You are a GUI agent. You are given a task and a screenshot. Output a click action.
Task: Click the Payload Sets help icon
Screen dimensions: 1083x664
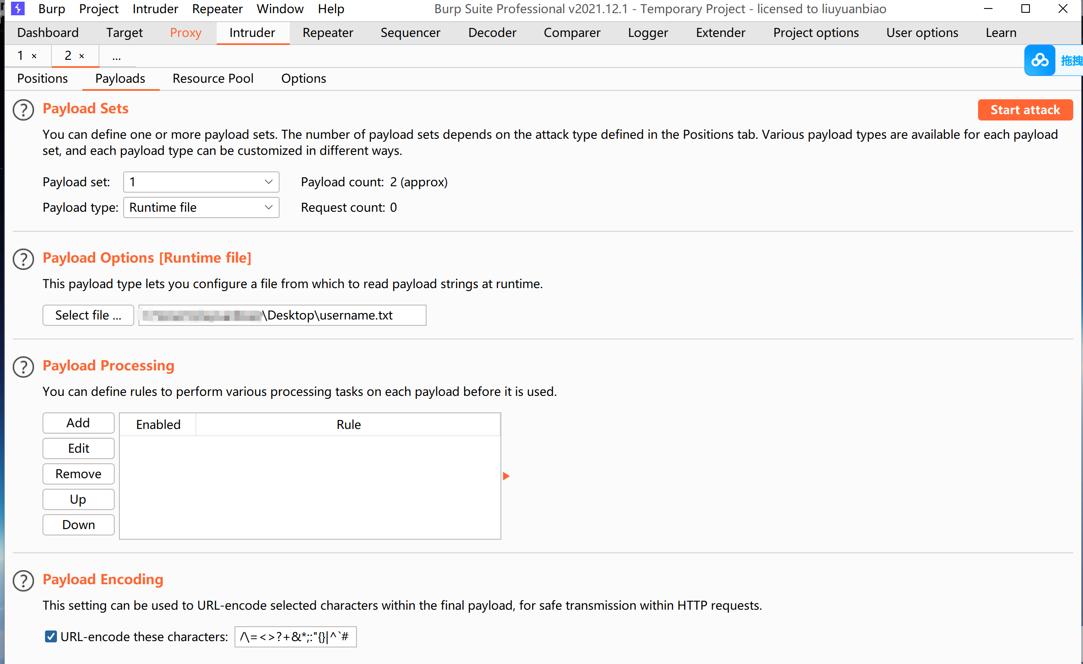pos(23,110)
